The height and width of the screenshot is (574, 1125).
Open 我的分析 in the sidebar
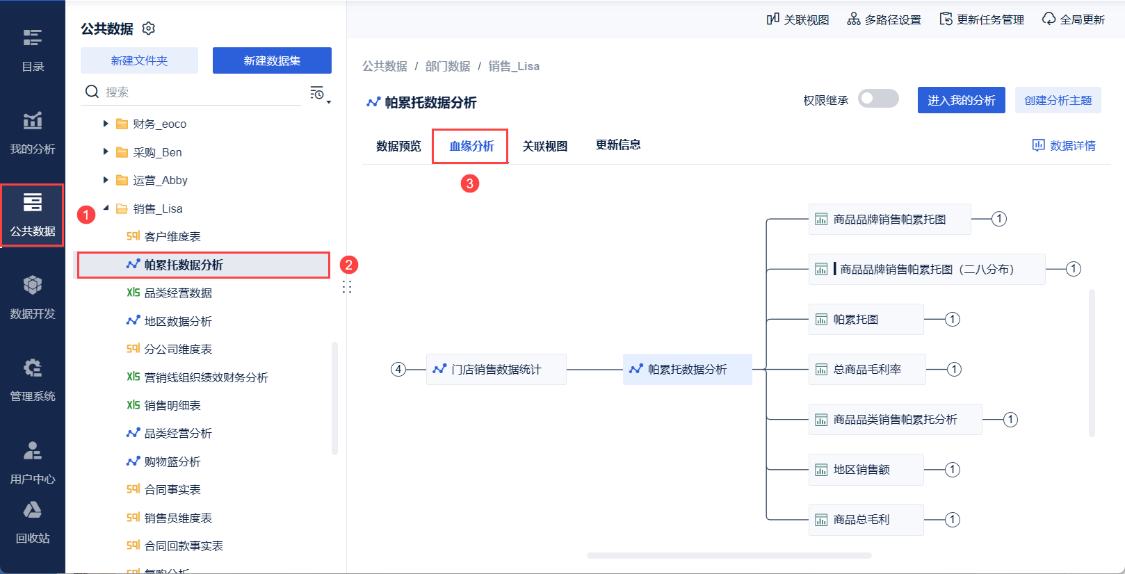[33, 132]
